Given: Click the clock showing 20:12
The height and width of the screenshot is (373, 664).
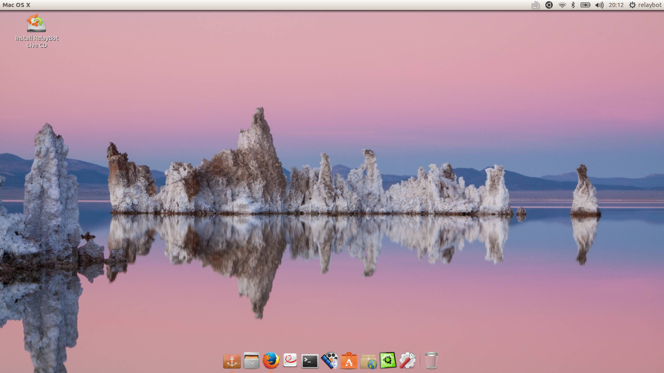Looking at the screenshot, I should (x=616, y=5).
